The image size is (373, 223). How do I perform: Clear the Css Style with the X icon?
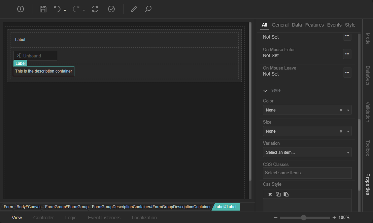click(x=270, y=194)
